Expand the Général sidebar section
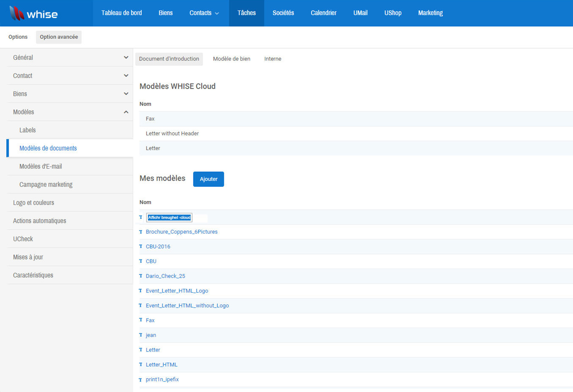The height and width of the screenshot is (392, 573). pos(126,58)
